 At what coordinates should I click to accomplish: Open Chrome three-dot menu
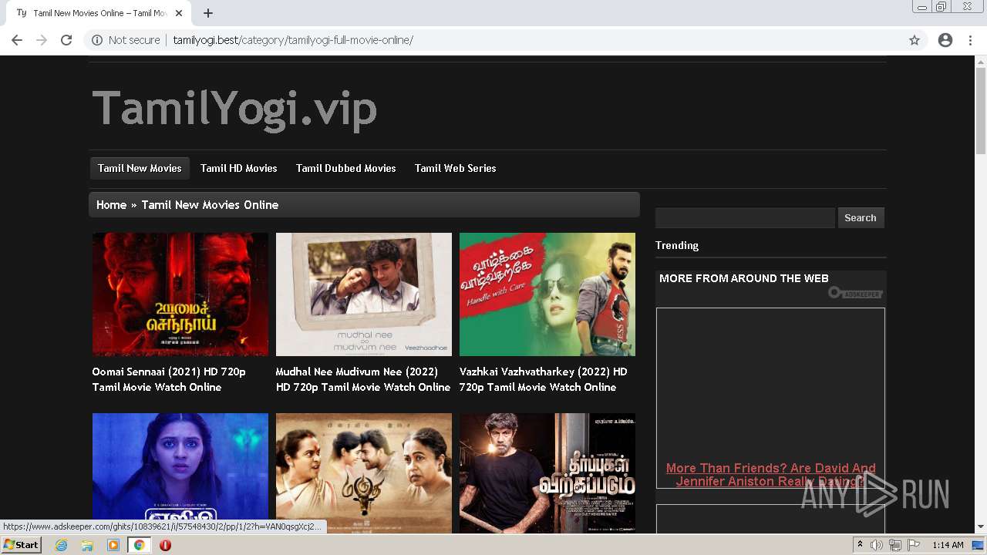pyautogui.click(x=970, y=40)
